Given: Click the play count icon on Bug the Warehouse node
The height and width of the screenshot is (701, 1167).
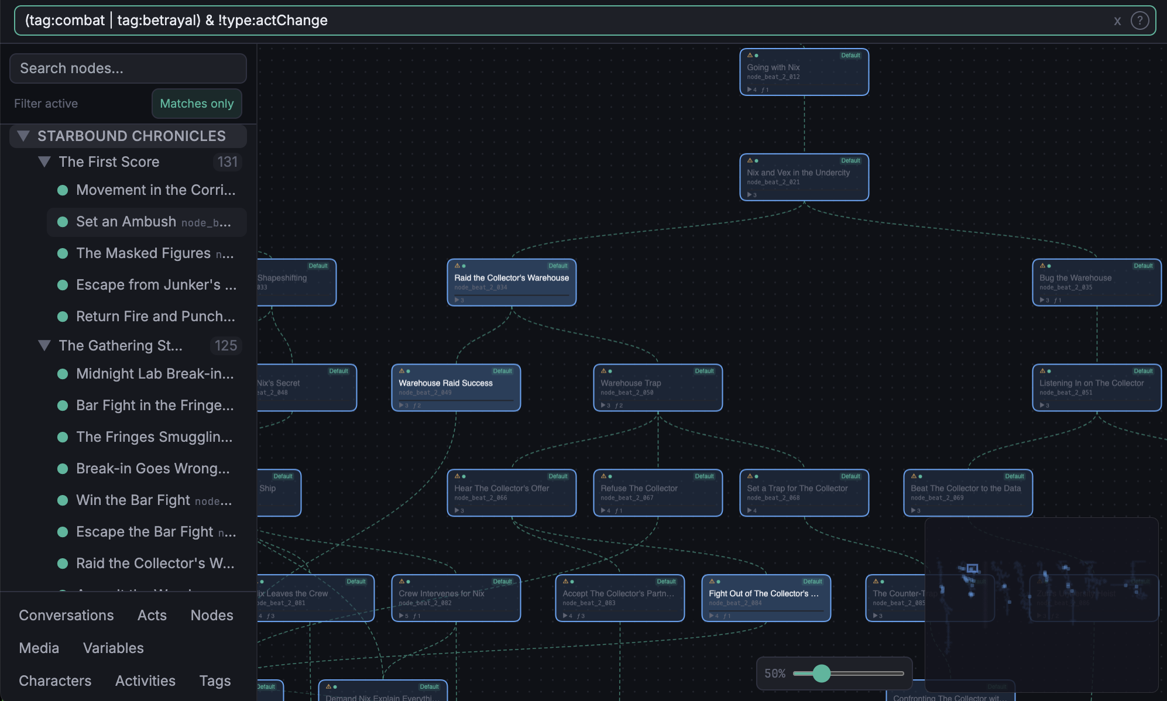Looking at the screenshot, I should click(1043, 300).
